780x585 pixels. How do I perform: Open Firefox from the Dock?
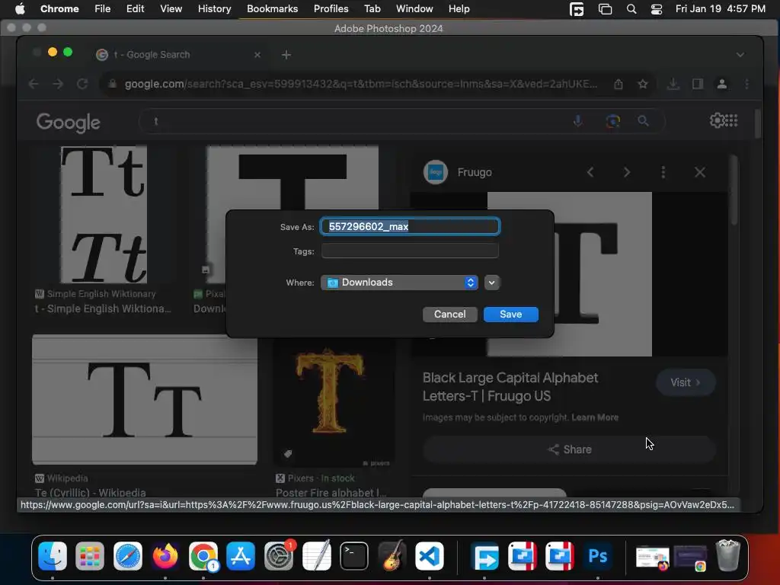(165, 555)
